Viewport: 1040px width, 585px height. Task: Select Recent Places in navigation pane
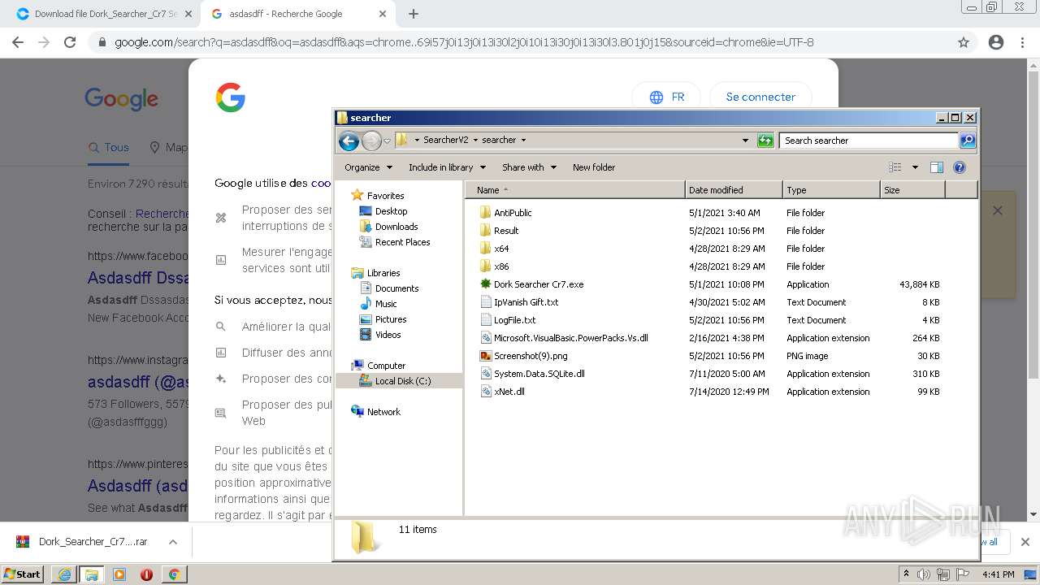coord(402,242)
